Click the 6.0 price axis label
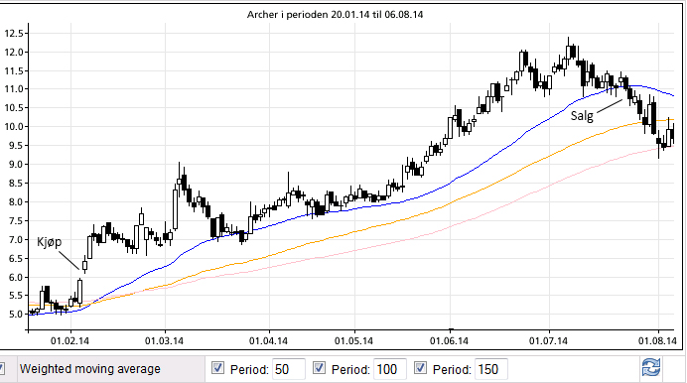 (16, 277)
